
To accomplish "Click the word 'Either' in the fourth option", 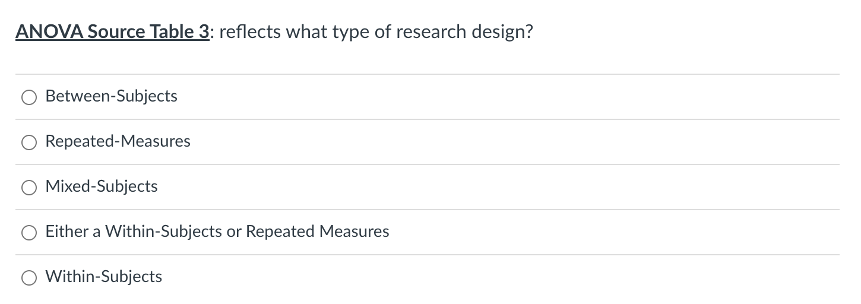I will (x=66, y=232).
